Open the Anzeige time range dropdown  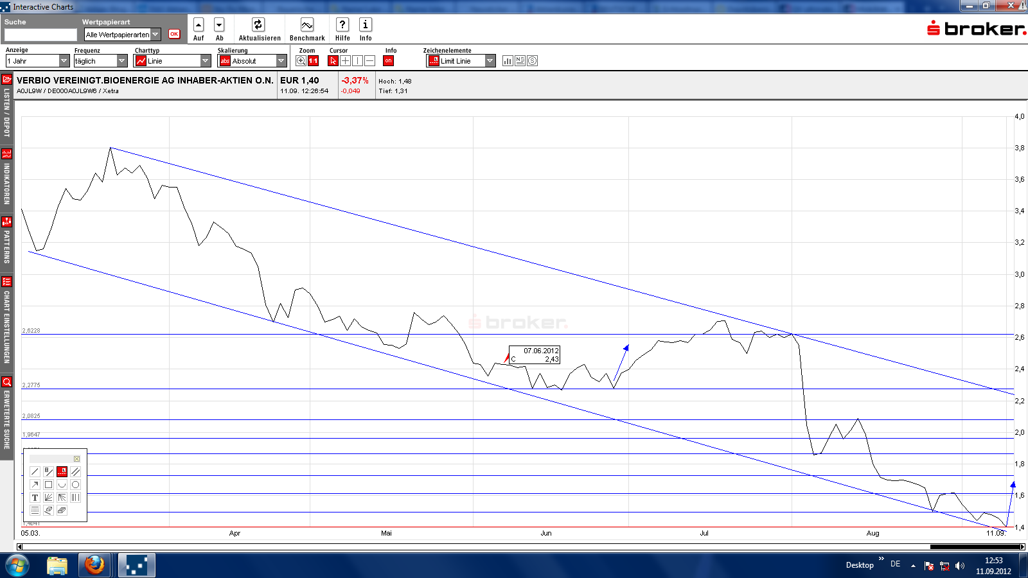[37, 61]
